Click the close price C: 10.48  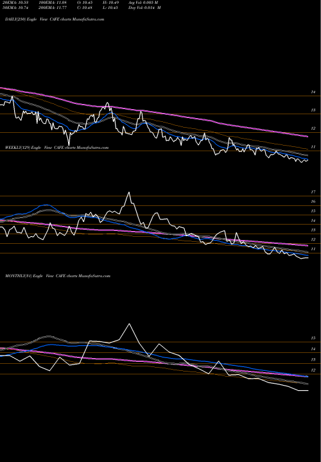pyautogui.click(x=86, y=8)
